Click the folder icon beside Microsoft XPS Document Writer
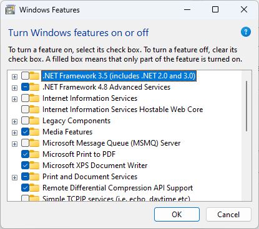 [x=34, y=166]
